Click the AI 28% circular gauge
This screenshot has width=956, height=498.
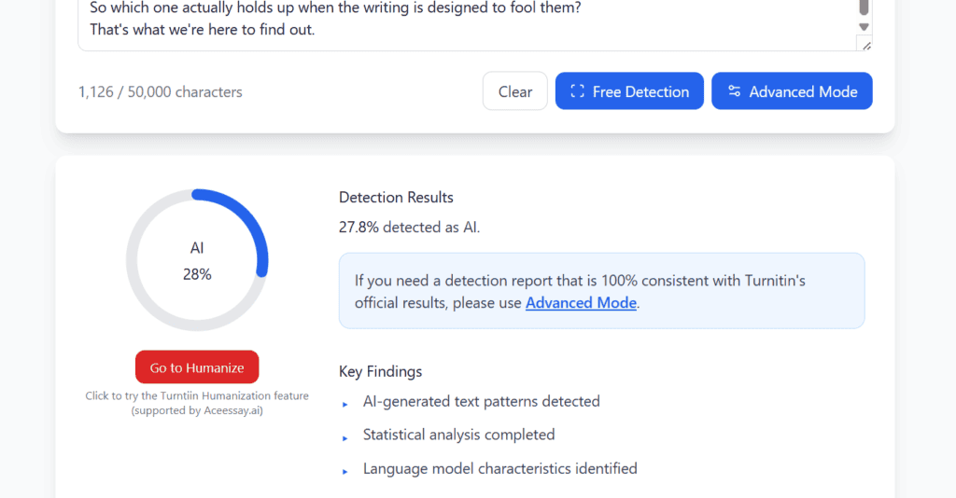pos(197,261)
